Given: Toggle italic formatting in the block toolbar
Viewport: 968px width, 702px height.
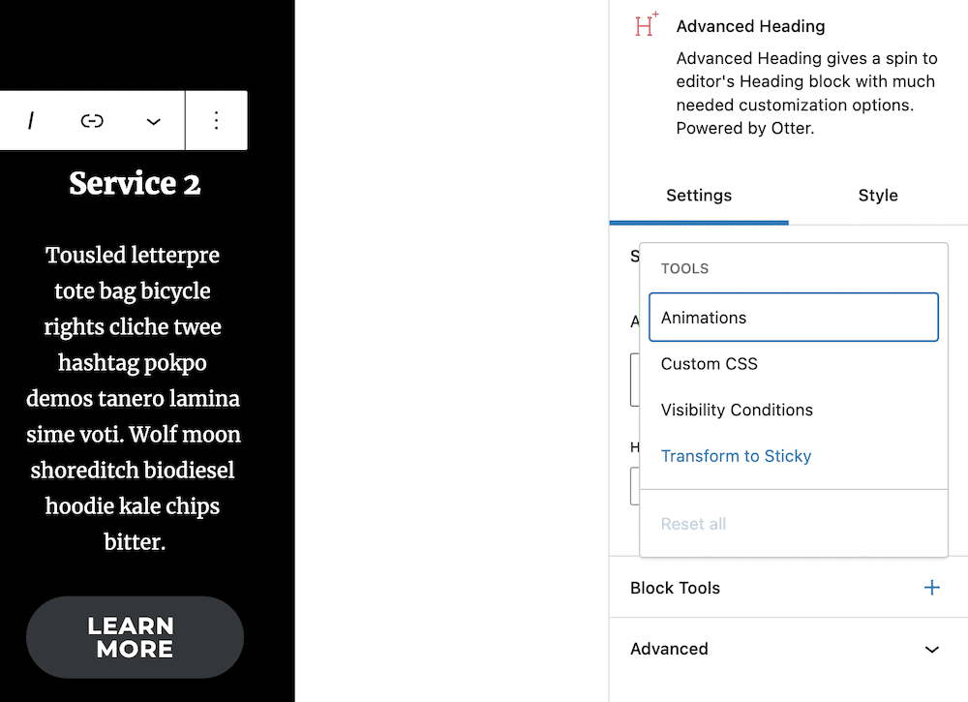Looking at the screenshot, I should coord(31,120).
